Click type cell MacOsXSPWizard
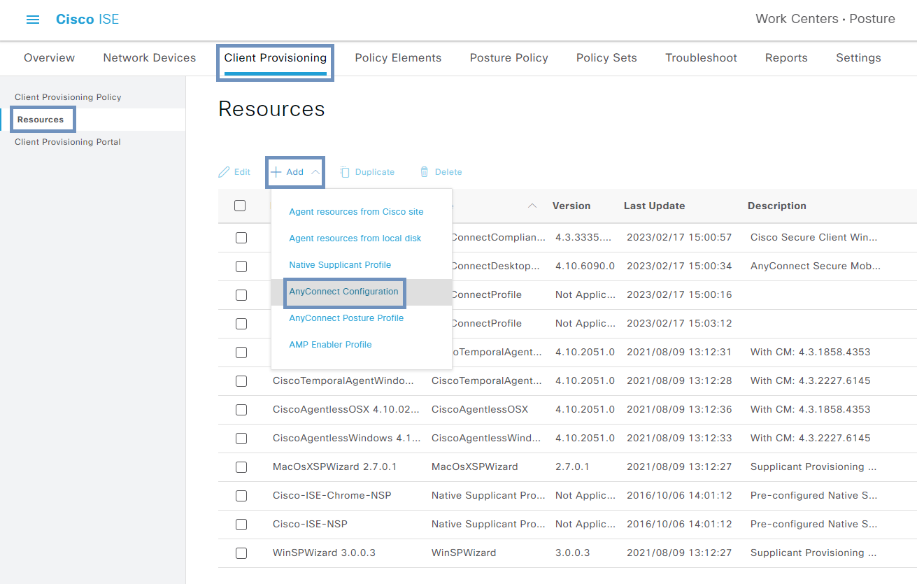This screenshot has width=917, height=584. (x=475, y=467)
